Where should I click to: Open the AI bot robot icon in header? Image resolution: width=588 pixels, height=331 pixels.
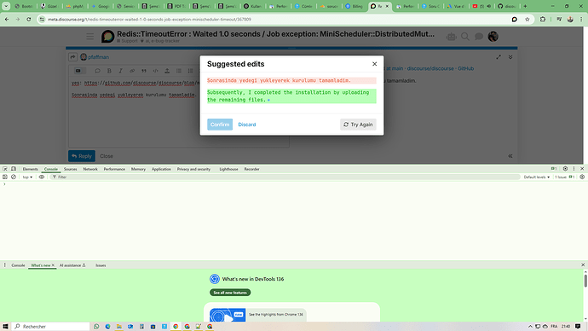coord(451,37)
